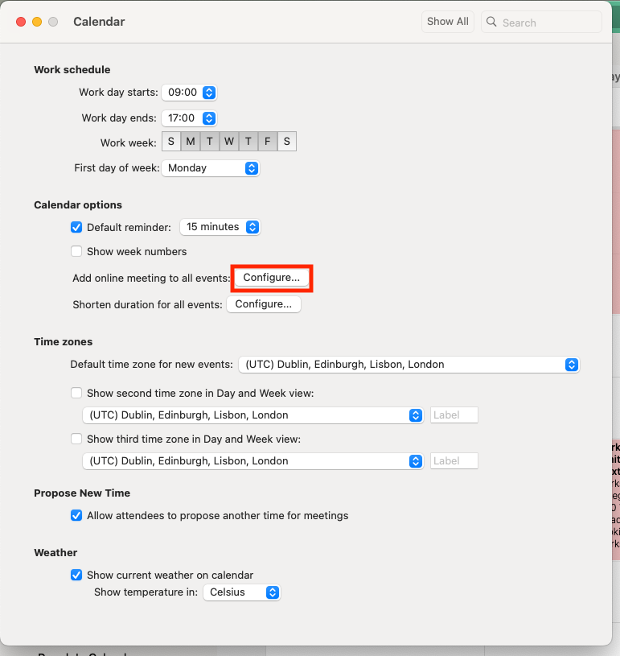The width and height of the screenshot is (620, 656).
Task: Click the Show All button
Action: click(447, 22)
